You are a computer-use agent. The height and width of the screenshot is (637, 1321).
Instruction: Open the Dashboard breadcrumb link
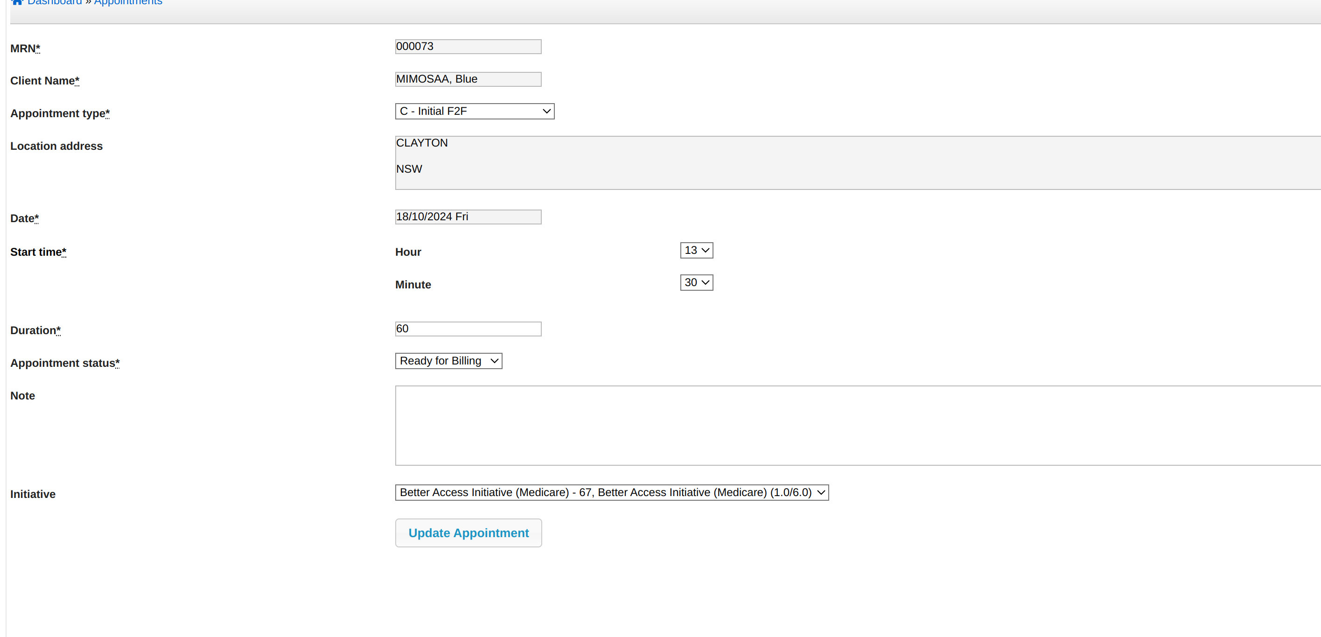pyautogui.click(x=54, y=2)
